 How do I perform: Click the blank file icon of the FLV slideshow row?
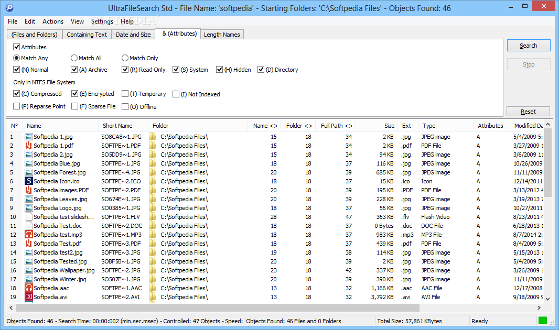(x=28, y=217)
